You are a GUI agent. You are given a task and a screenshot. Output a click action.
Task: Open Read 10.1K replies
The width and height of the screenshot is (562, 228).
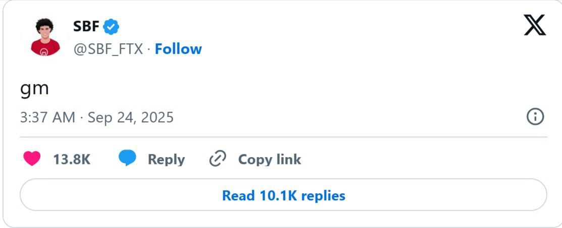point(283,195)
